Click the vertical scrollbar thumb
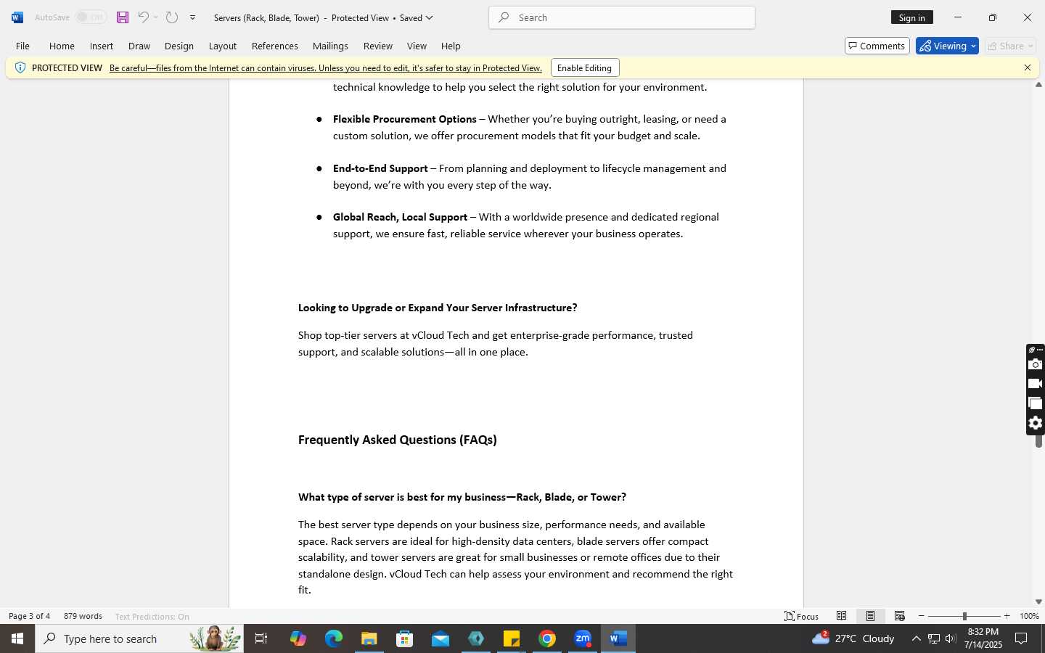 1038,441
